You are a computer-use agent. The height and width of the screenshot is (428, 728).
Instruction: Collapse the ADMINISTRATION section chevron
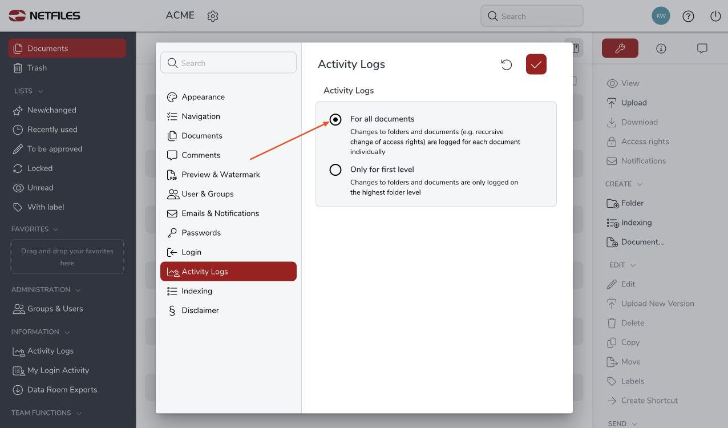point(78,290)
